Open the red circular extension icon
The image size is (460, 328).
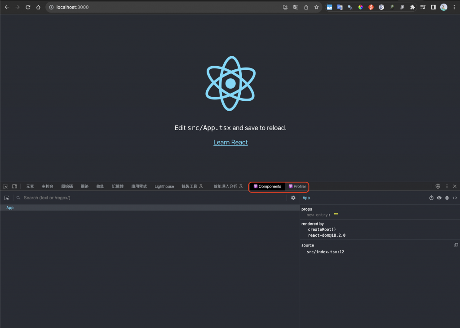tap(371, 7)
